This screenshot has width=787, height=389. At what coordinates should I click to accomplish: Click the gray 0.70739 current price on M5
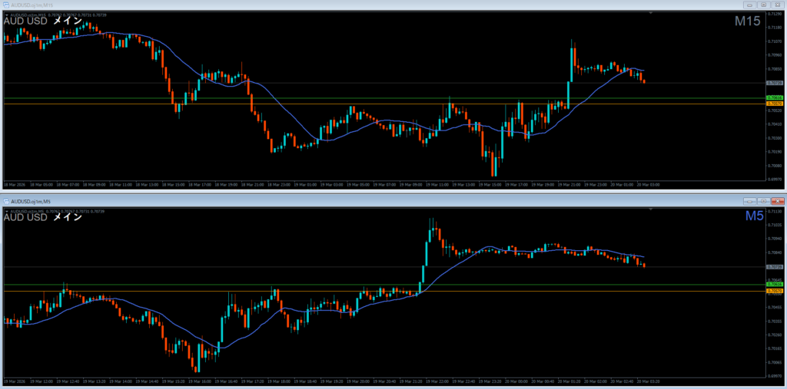[775, 267]
